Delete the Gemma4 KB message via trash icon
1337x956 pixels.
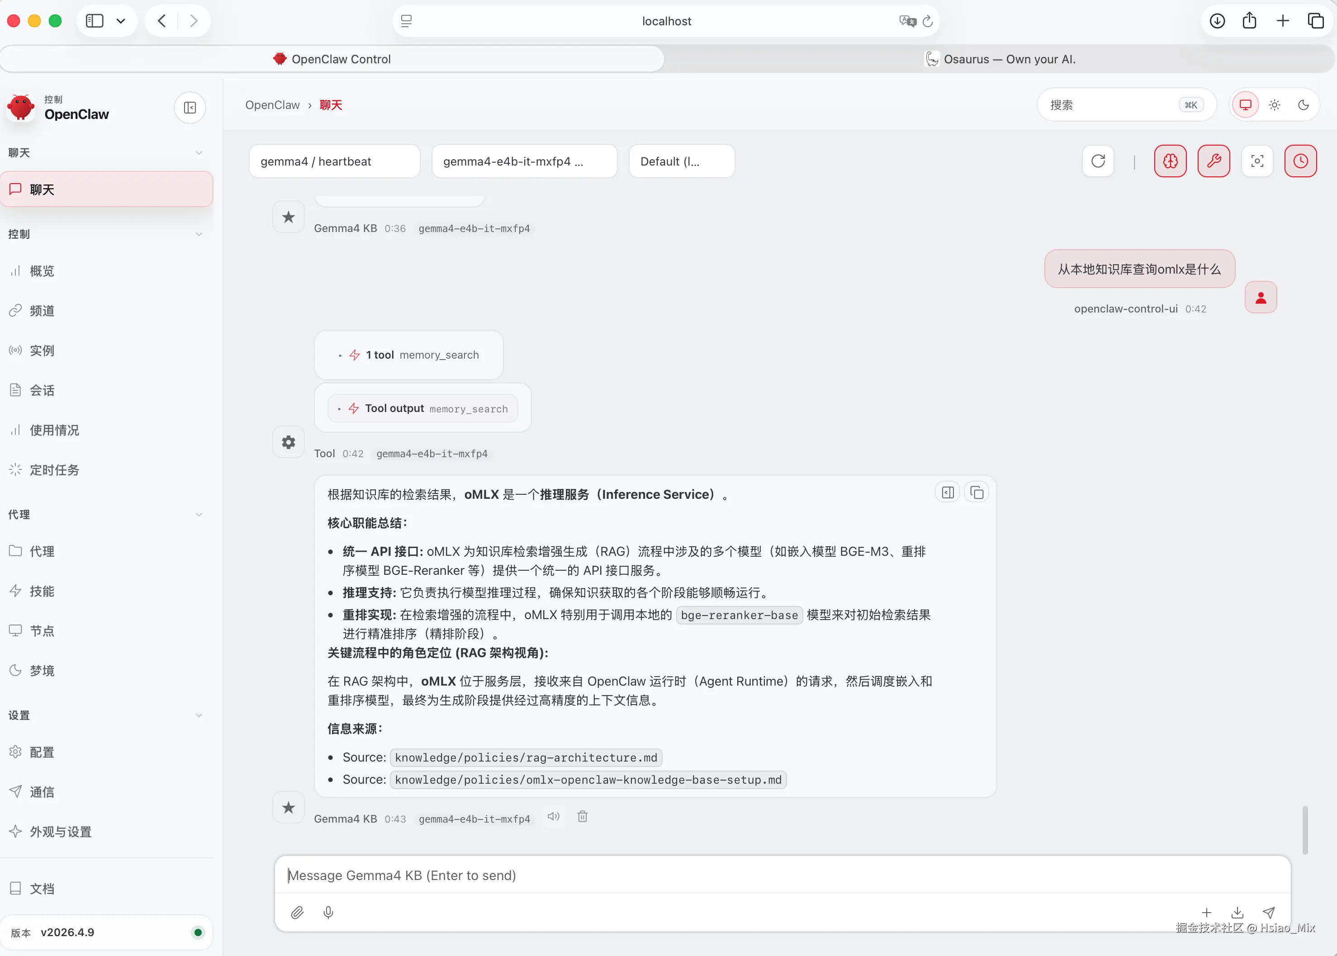[582, 816]
